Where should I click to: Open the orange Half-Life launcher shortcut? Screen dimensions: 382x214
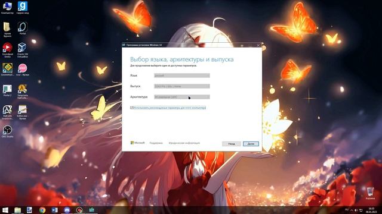(x=23, y=91)
